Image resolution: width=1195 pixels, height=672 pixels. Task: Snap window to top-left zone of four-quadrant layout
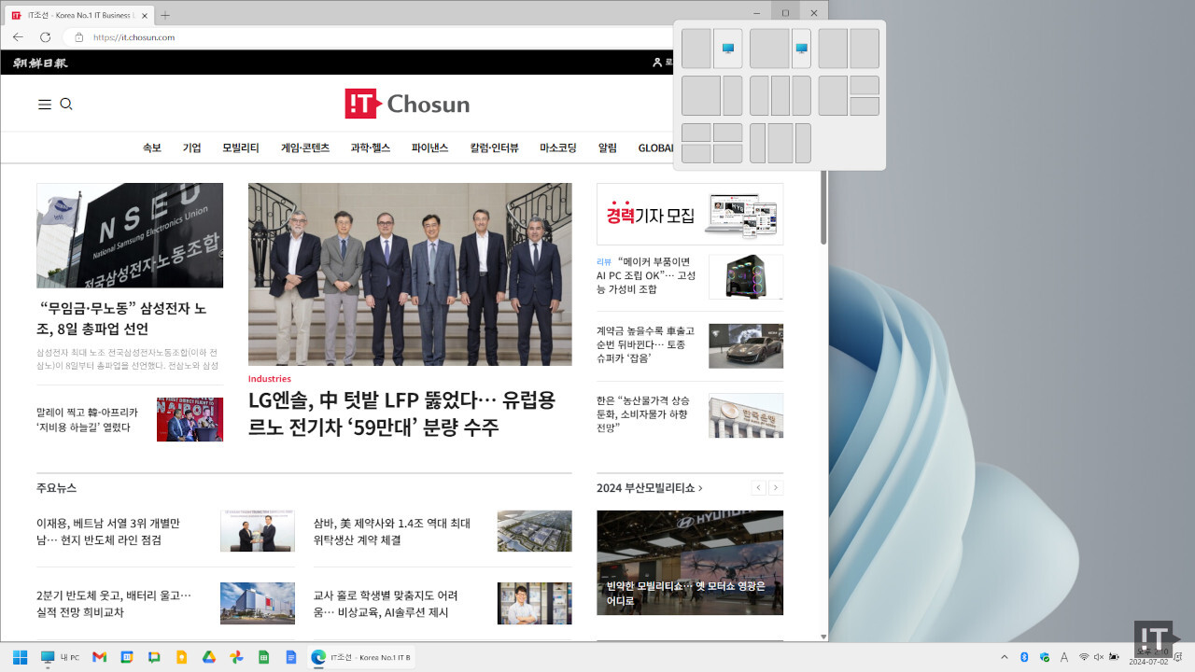coord(696,133)
